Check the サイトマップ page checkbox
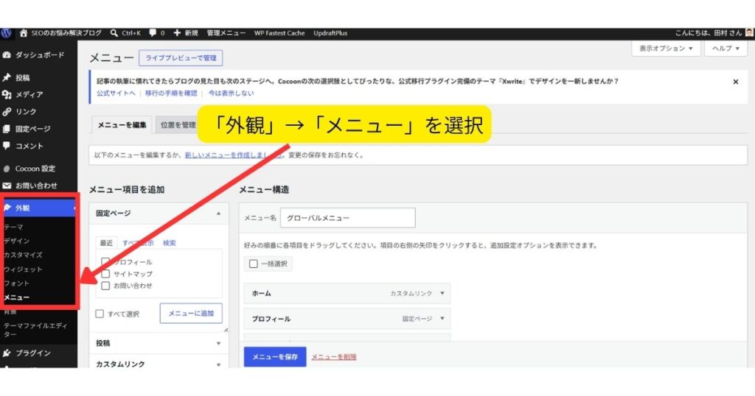 (x=105, y=274)
